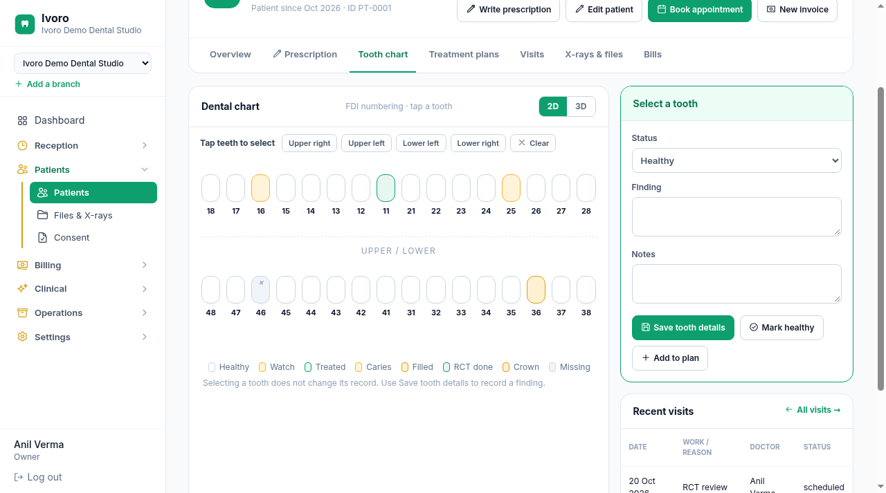Select treated tooth 11
Screen dimensions: 886x493
pyautogui.click(x=386, y=188)
